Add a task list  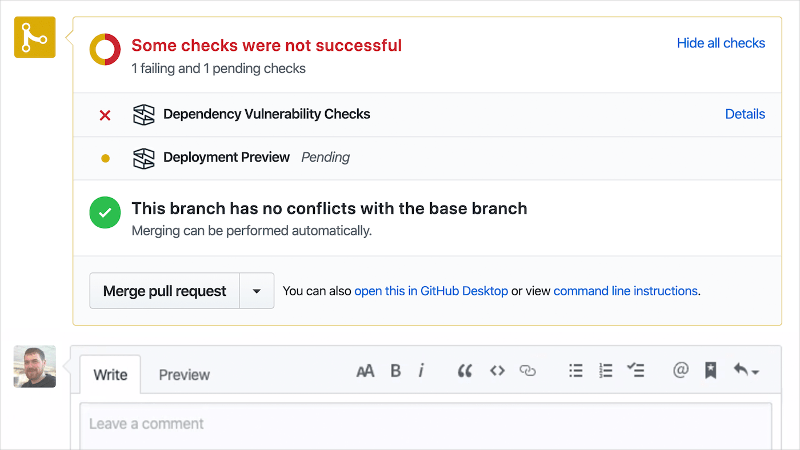(635, 371)
